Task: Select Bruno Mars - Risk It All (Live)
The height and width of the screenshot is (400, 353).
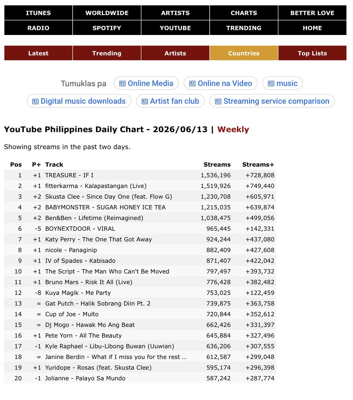Action: tap(89, 282)
